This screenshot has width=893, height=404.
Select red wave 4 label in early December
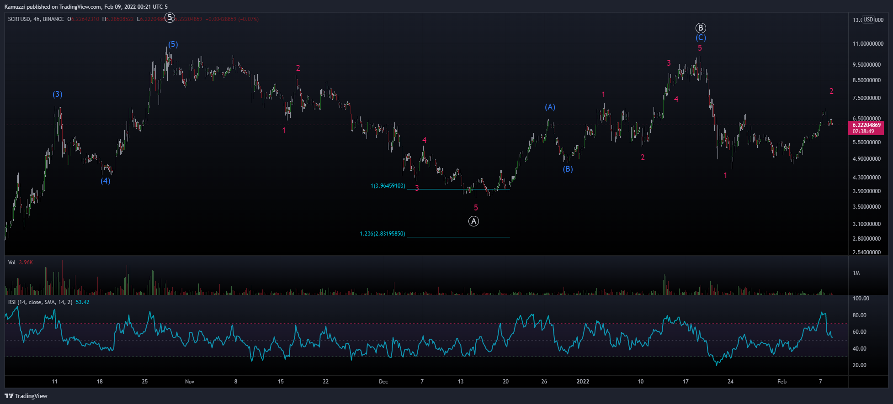[425, 140]
